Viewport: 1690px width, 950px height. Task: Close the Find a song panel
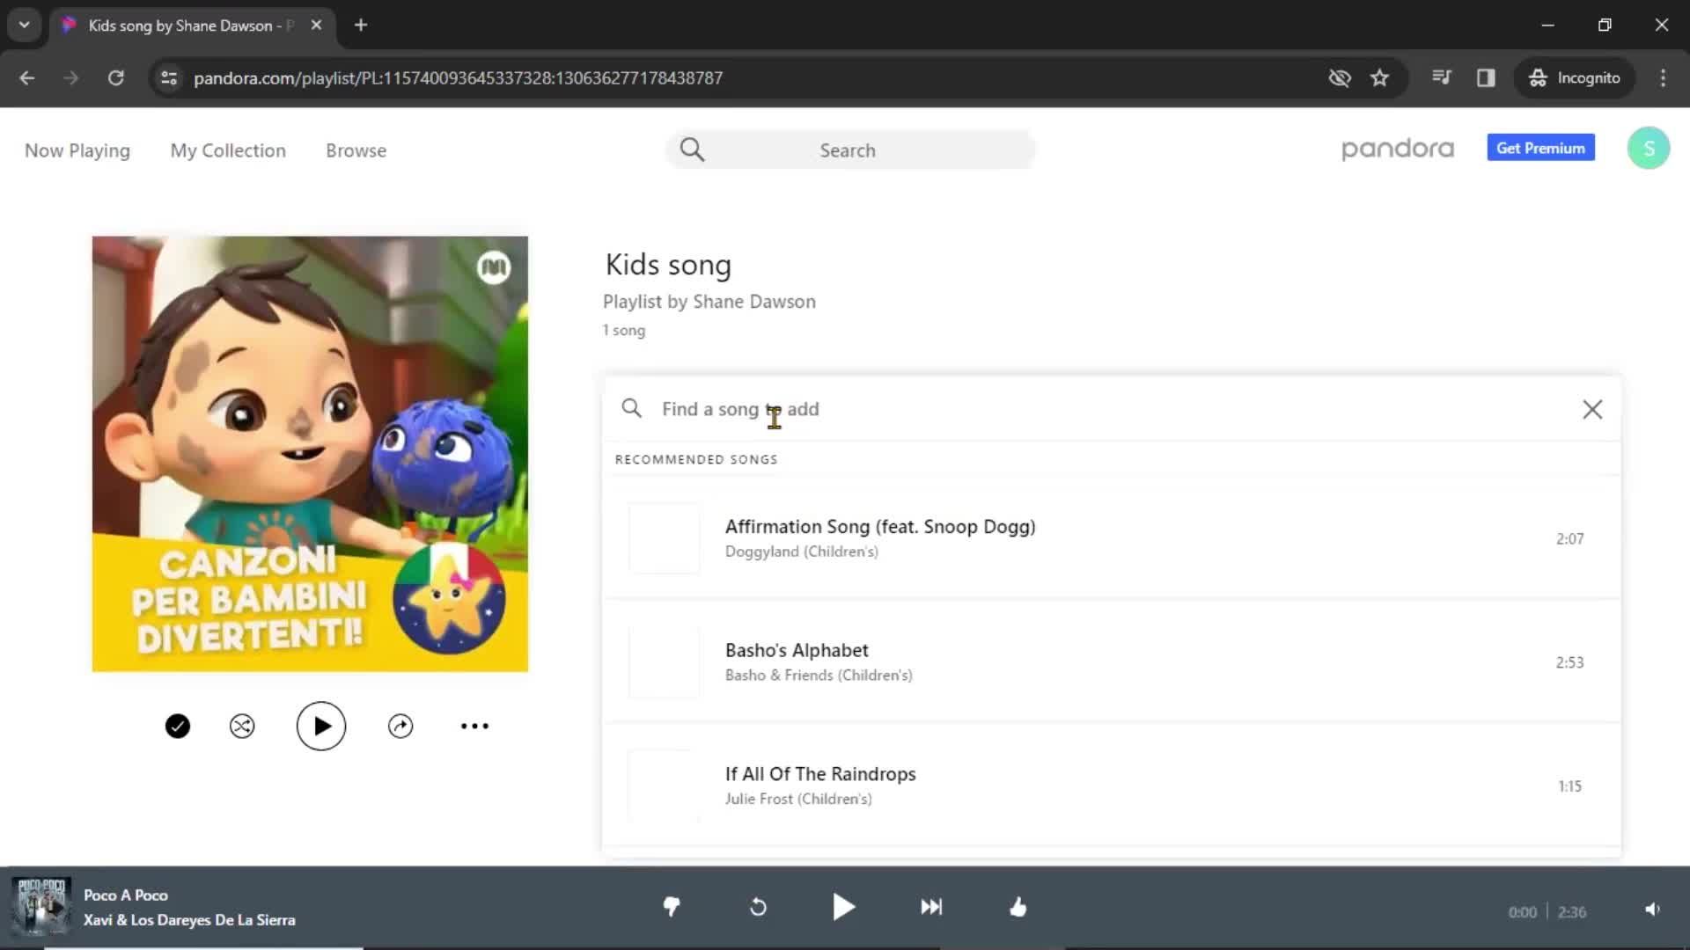pos(1592,410)
